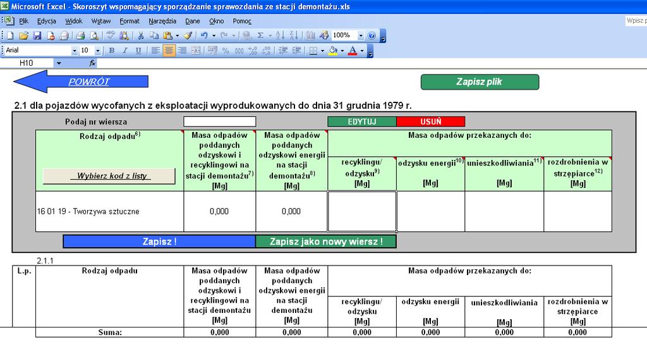This screenshot has width=647, height=349.
Task: Insert hyperlink with the globe icon
Action: [x=247, y=36]
